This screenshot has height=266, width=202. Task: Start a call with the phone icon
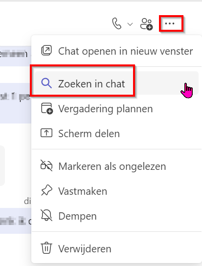click(117, 24)
